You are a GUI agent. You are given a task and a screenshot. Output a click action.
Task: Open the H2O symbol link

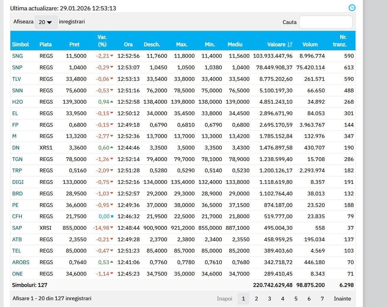[x=17, y=102]
